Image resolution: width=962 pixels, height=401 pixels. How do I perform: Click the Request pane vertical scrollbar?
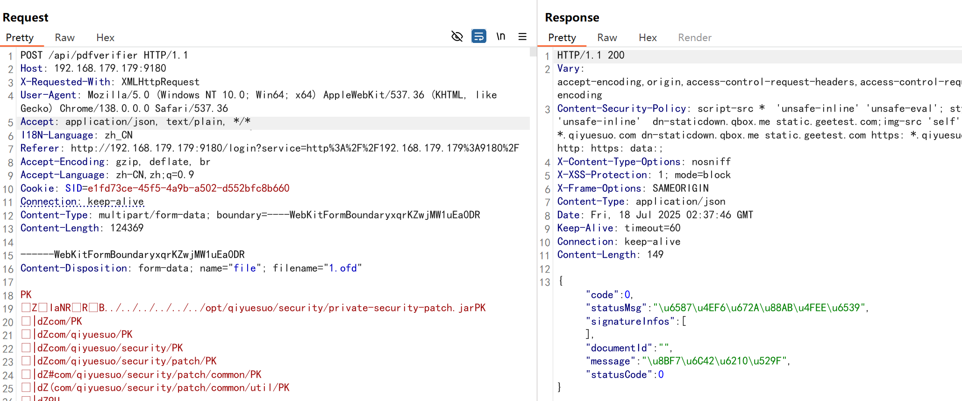point(533,52)
